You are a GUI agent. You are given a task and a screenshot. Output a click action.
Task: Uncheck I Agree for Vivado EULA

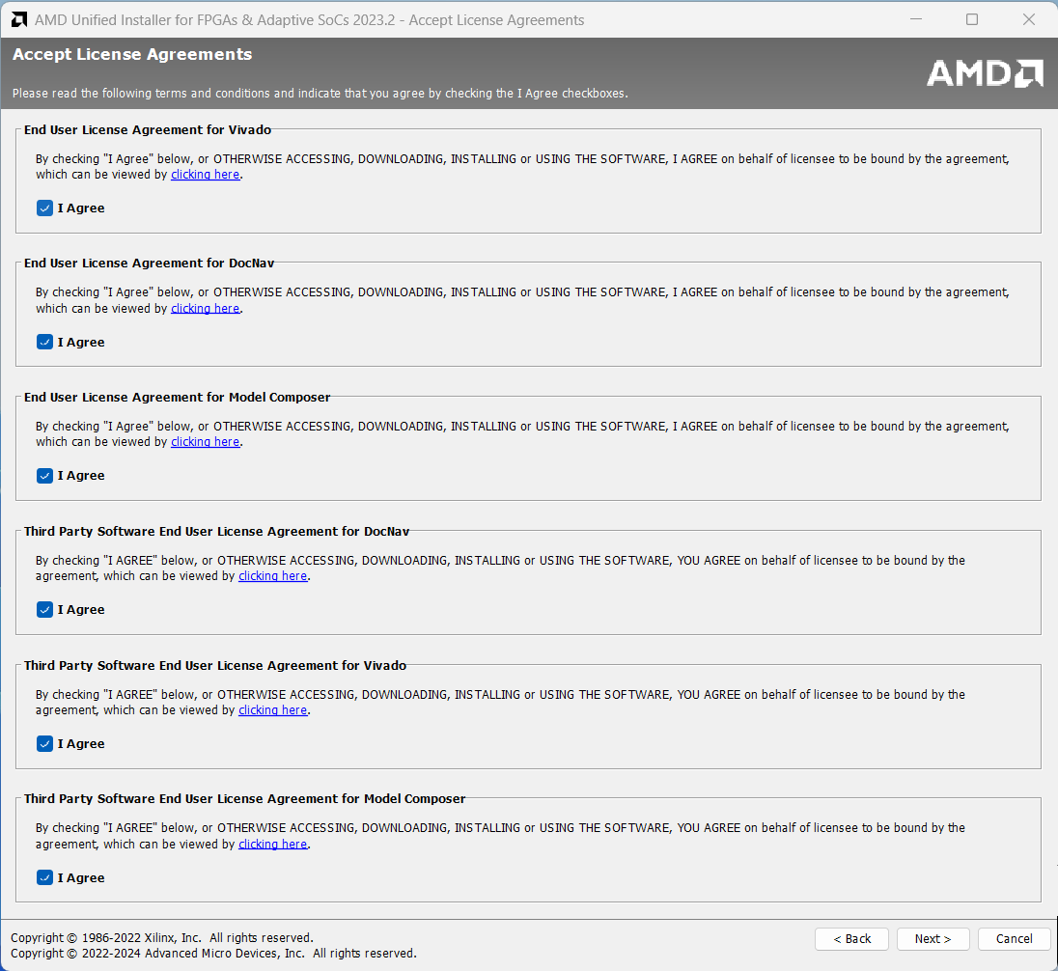click(x=44, y=208)
